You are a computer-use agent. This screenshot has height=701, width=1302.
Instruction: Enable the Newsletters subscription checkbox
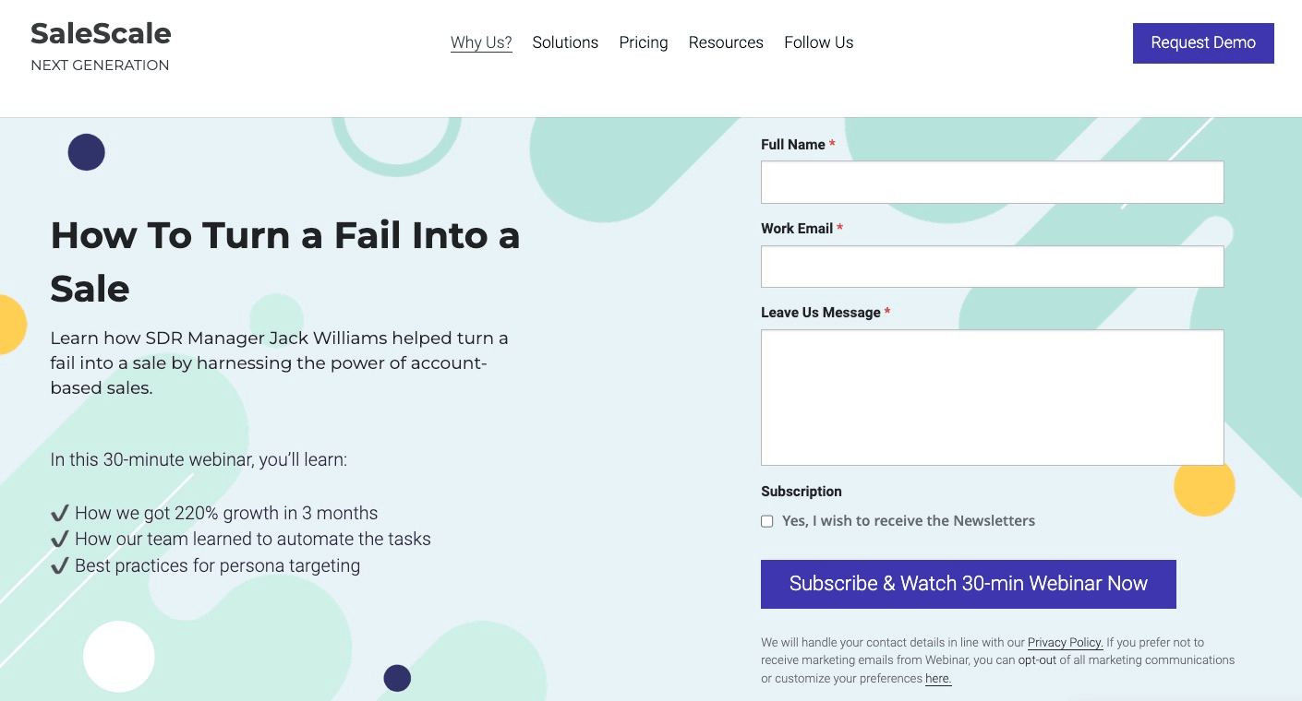pyautogui.click(x=767, y=521)
